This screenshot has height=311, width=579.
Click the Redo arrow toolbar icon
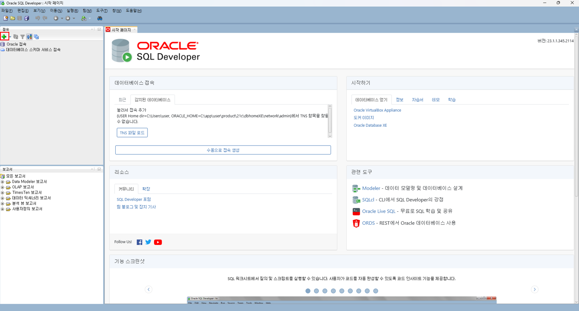(45, 18)
